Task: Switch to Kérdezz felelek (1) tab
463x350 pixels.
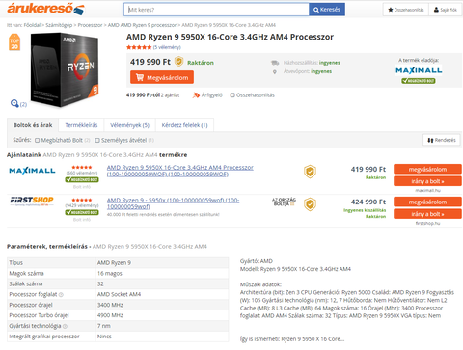Action: click(184, 125)
